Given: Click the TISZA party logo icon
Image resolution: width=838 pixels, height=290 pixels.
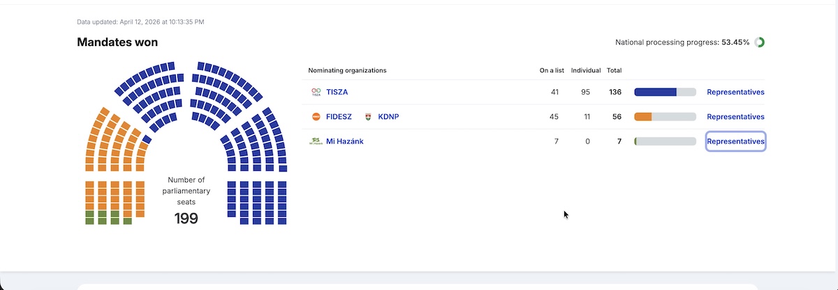Looking at the screenshot, I should click(x=316, y=92).
